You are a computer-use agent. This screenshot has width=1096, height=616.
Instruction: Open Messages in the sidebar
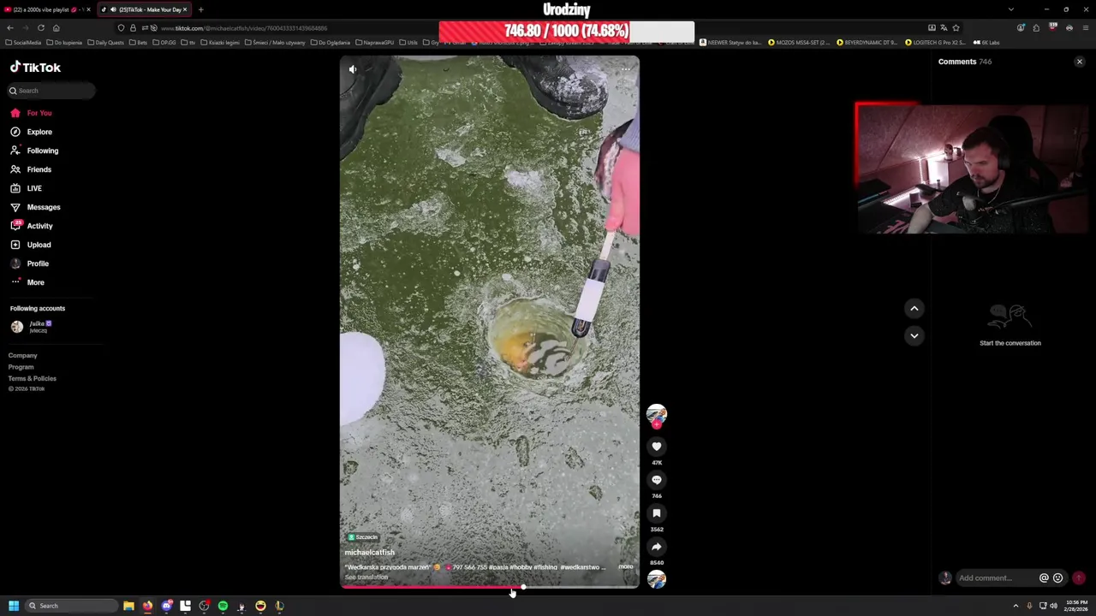pyautogui.click(x=35, y=207)
